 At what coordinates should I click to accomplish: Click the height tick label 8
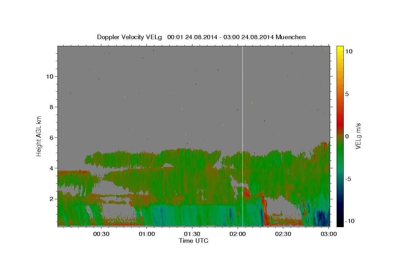coord(51,107)
